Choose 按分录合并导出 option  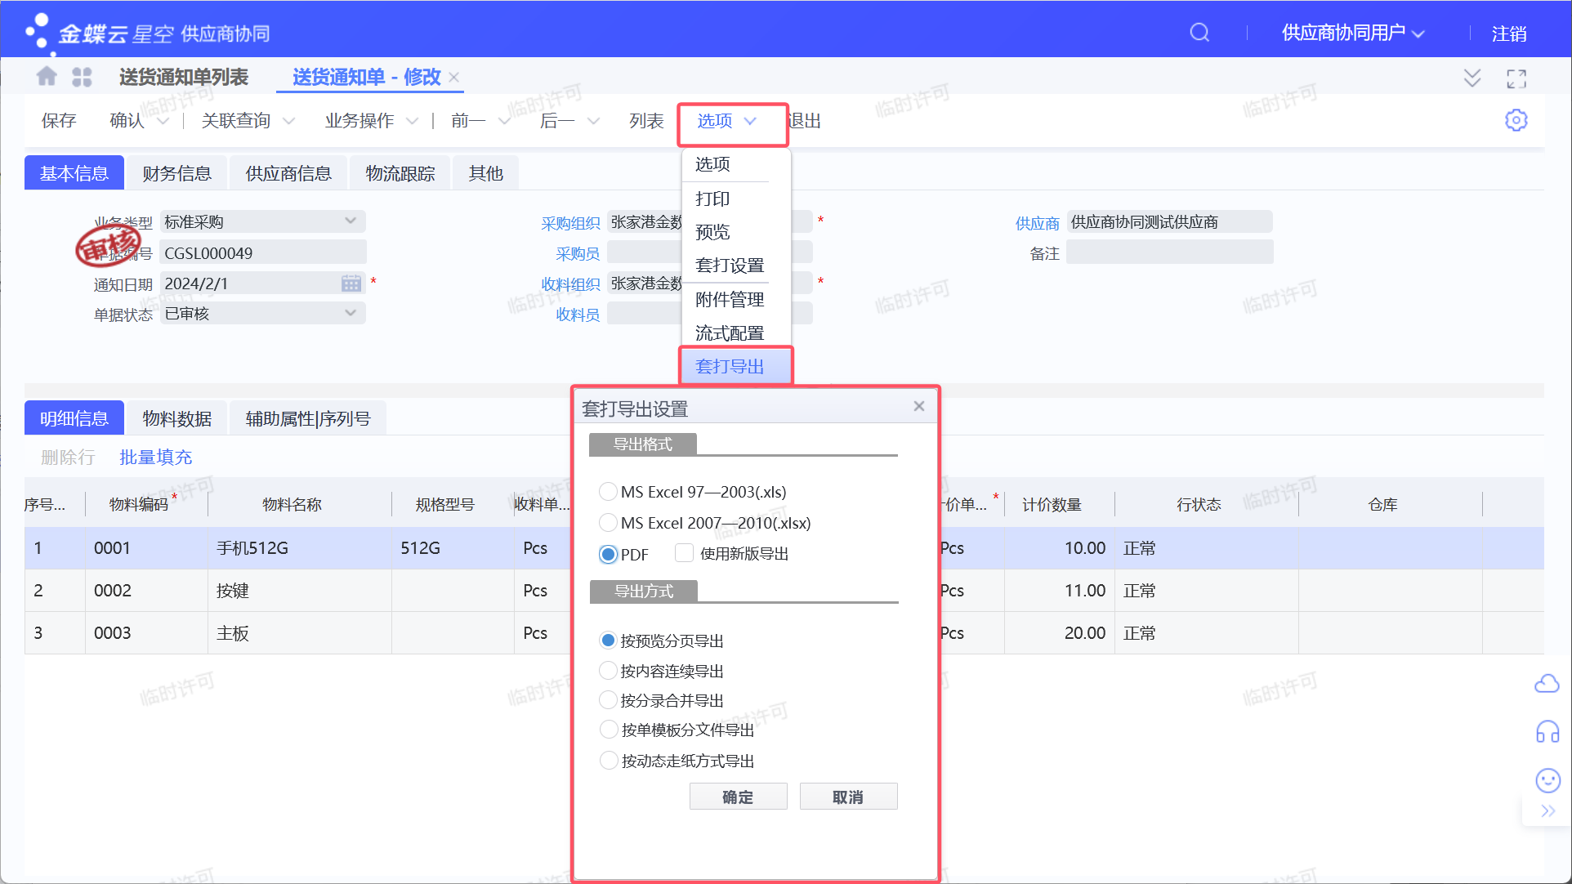coord(608,700)
